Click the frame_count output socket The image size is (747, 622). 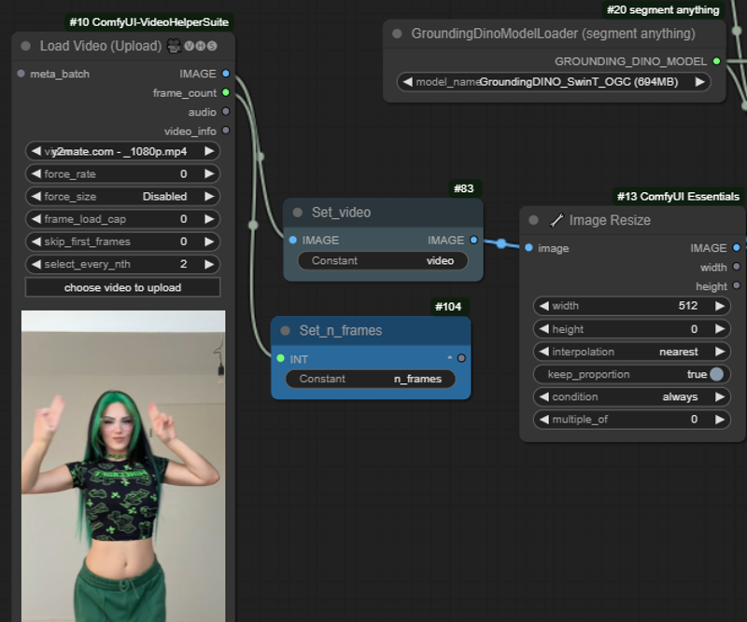226,93
